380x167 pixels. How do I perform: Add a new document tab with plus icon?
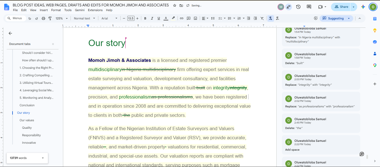click(53, 44)
